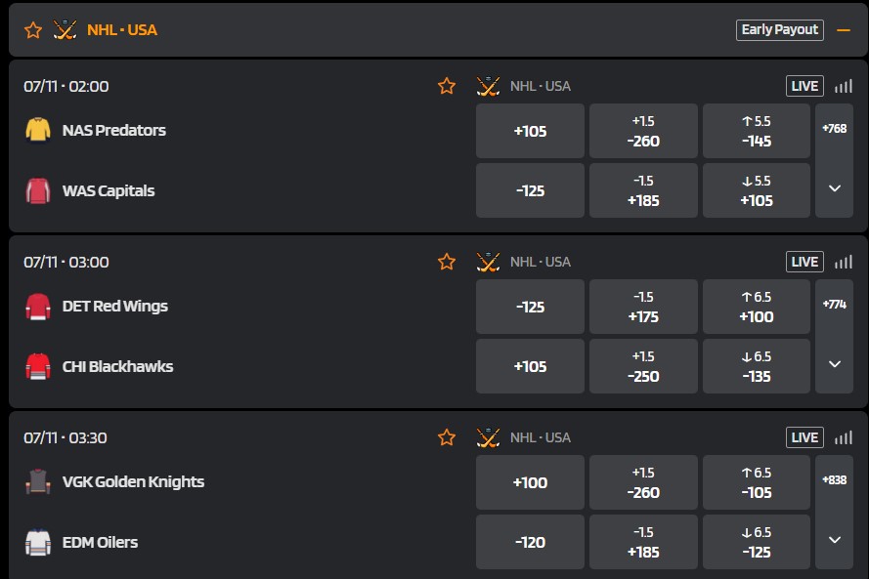Image resolution: width=869 pixels, height=579 pixels.
Task: Favorite the NHL · USA league header star
Action: (33, 30)
